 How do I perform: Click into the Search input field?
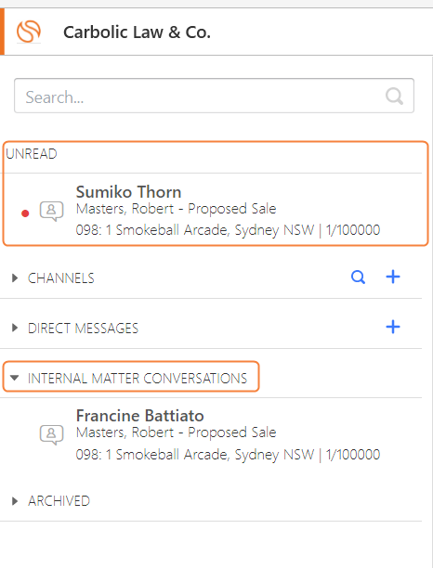[214, 96]
